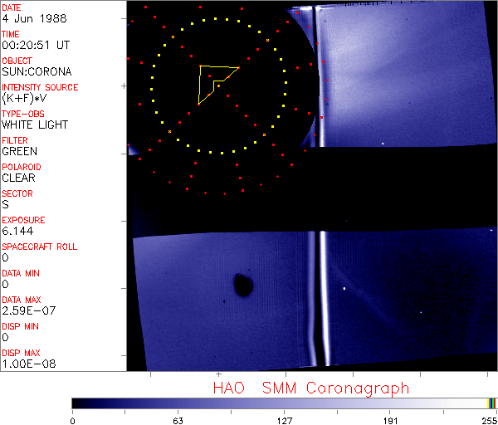
Task: Click the rainbow end of the color bar
Action: 491,403
